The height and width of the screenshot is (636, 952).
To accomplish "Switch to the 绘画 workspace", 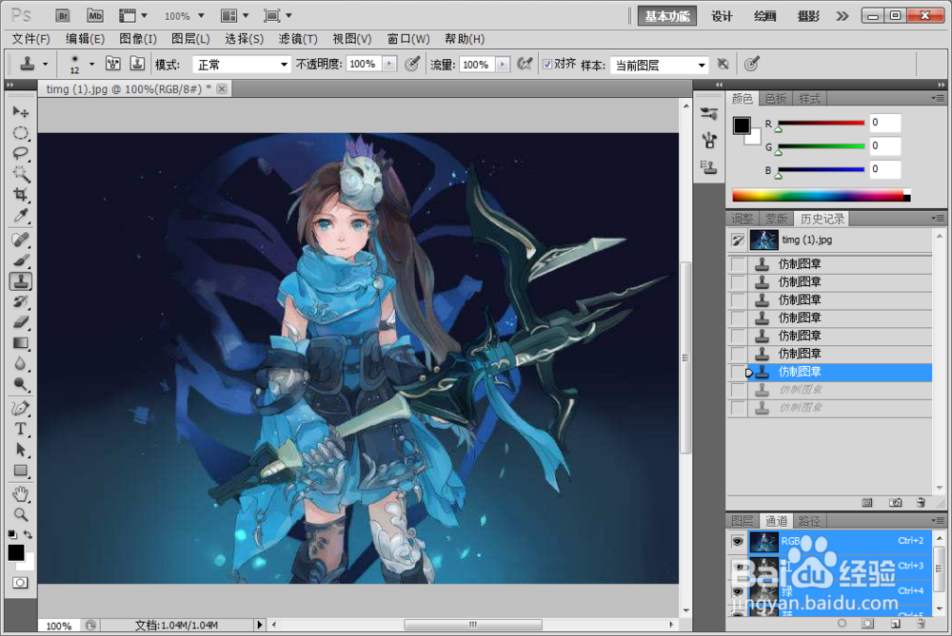I will click(x=764, y=16).
